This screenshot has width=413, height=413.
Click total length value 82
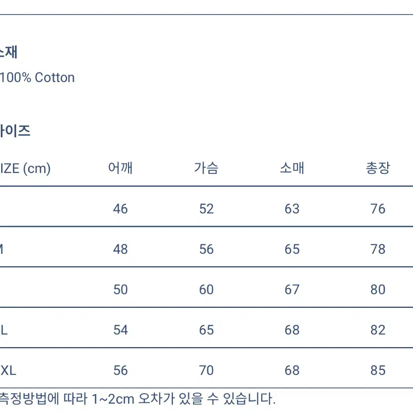point(378,330)
